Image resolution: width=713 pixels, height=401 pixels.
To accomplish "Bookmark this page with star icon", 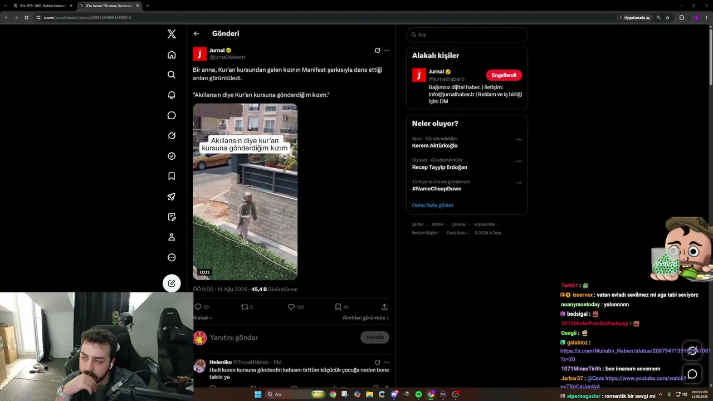I will tap(667, 17).
